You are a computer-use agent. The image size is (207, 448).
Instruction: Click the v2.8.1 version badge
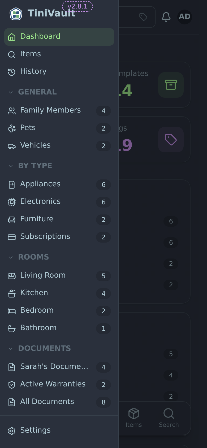pyautogui.click(x=77, y=6)
